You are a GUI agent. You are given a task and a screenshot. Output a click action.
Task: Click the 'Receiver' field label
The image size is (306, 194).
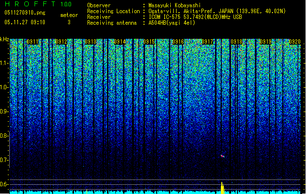pyautogui.click(x=99, y=17)
